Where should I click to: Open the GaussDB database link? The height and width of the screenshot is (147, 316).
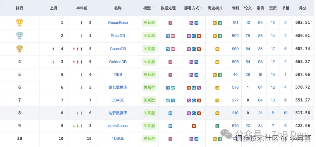(x=118, y=49)
